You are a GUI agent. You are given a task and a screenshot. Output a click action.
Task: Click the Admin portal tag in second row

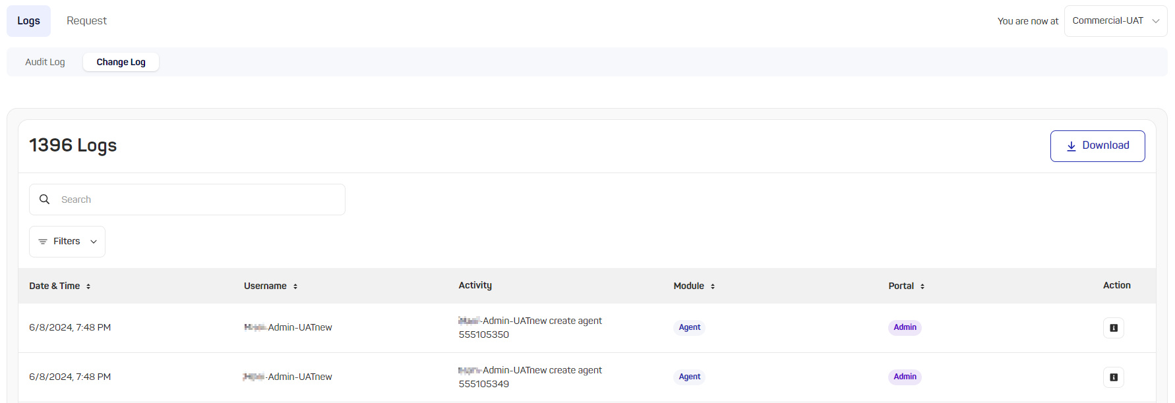click(905, 377)
